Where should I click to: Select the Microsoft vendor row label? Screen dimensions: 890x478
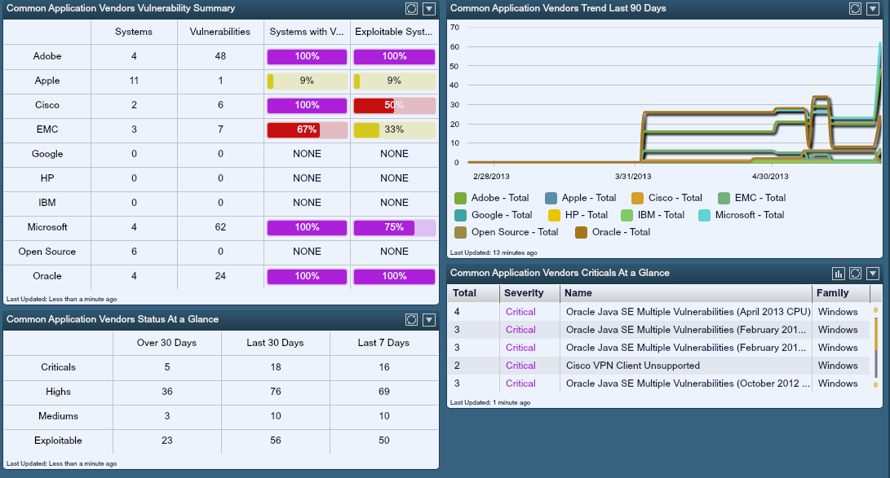point(47,227)
